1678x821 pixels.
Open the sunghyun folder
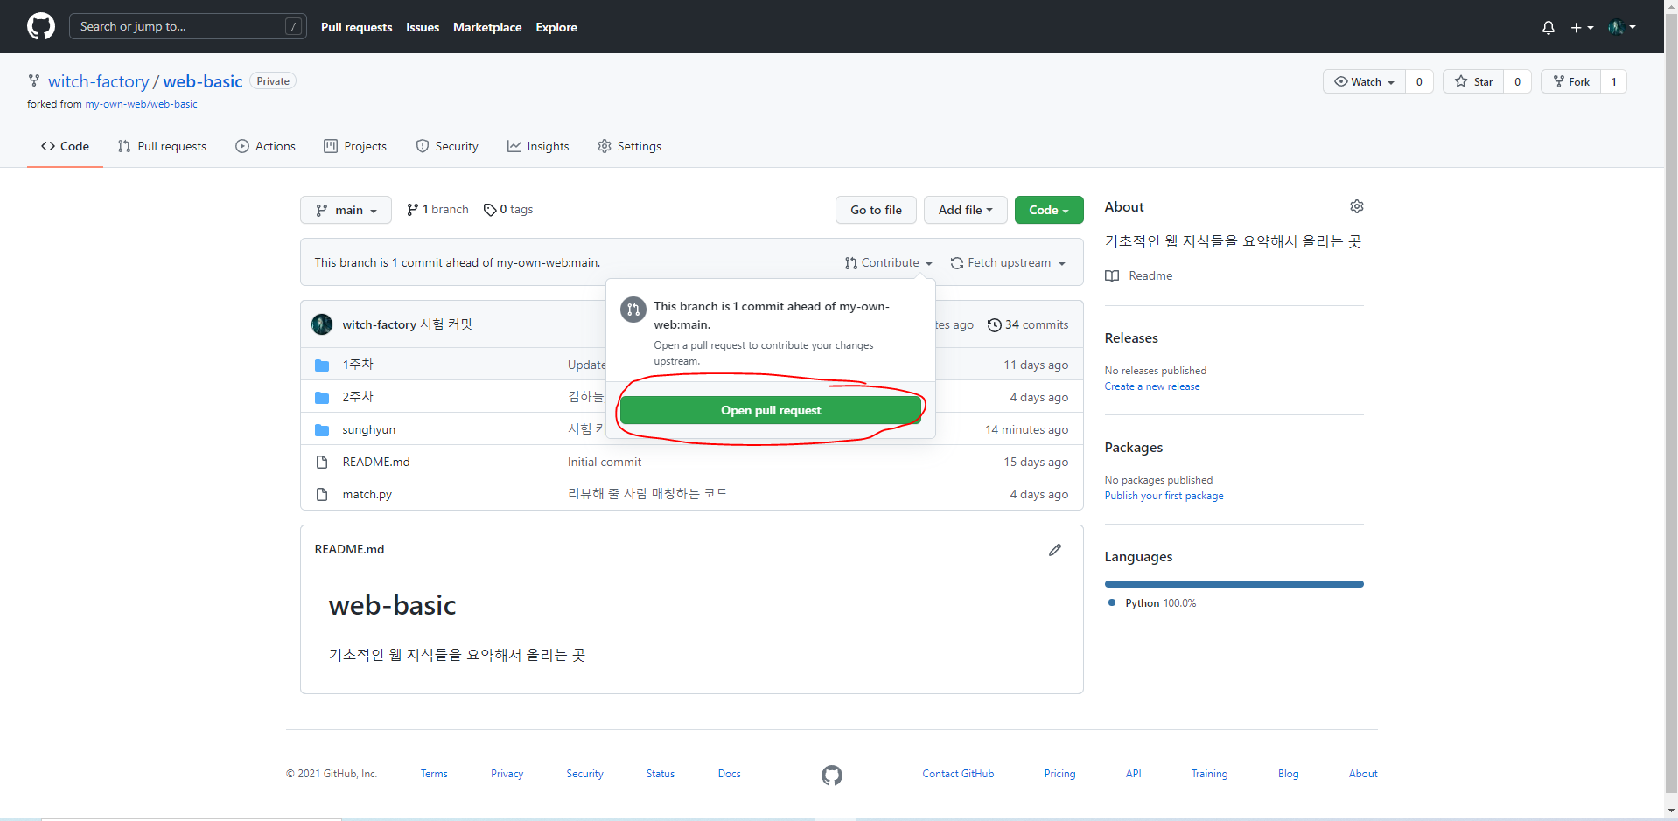pos(368,429)
